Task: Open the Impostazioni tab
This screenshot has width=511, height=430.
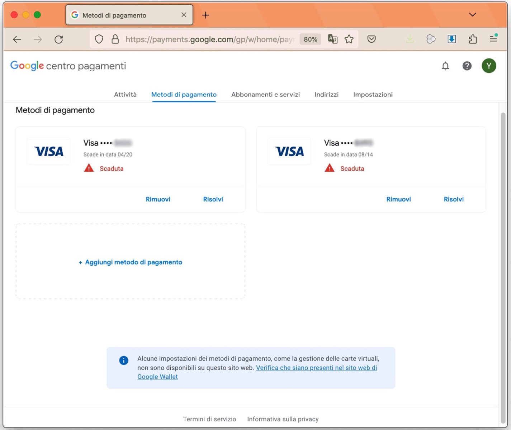Action: 373,94
